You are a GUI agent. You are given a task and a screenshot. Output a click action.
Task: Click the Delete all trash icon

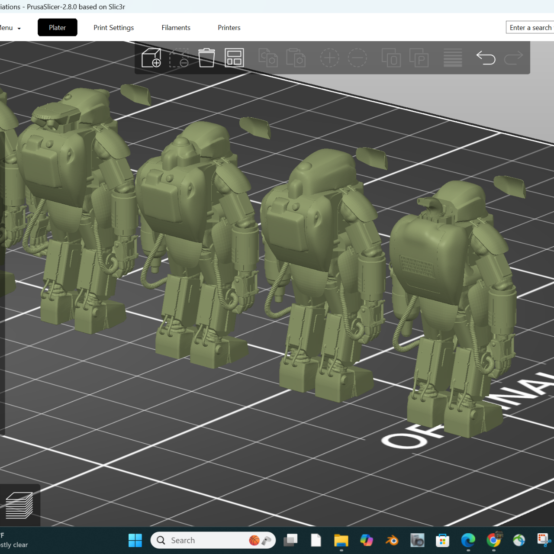coord(206,58)
